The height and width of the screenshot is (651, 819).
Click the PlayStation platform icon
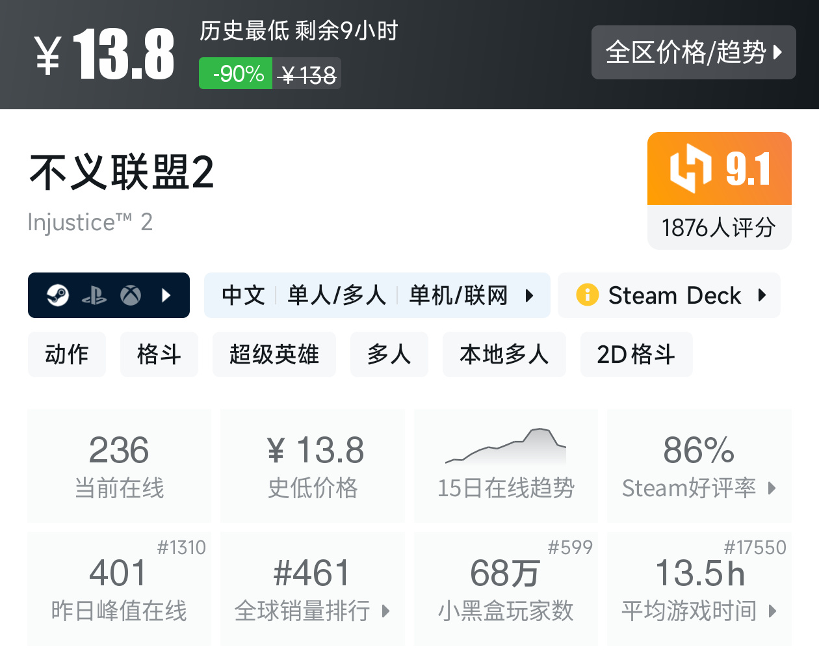[94, 296]
